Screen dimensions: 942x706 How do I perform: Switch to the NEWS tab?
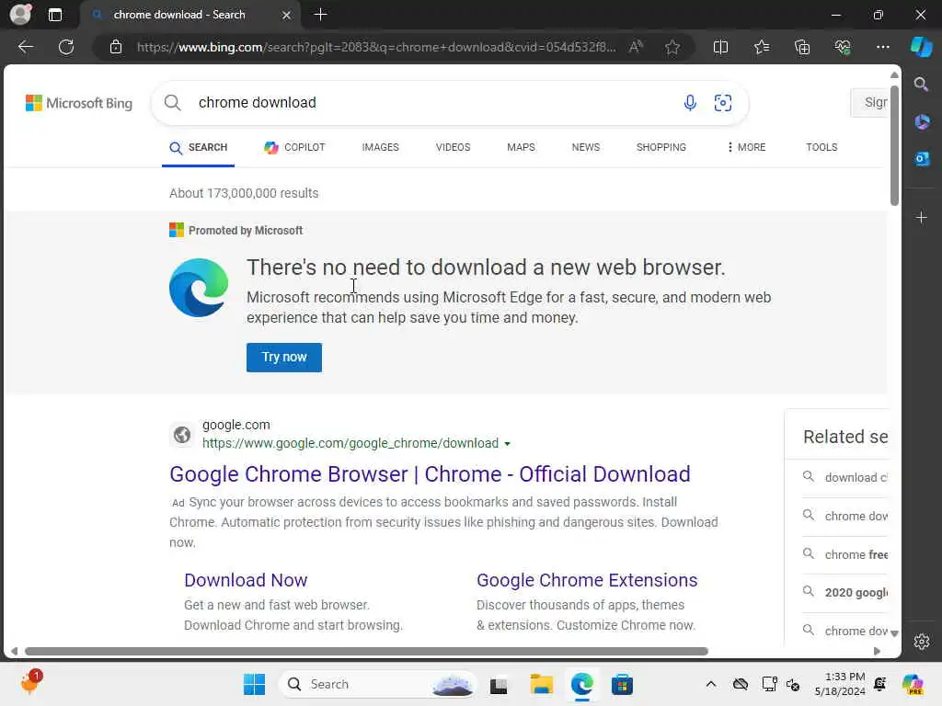586,148
